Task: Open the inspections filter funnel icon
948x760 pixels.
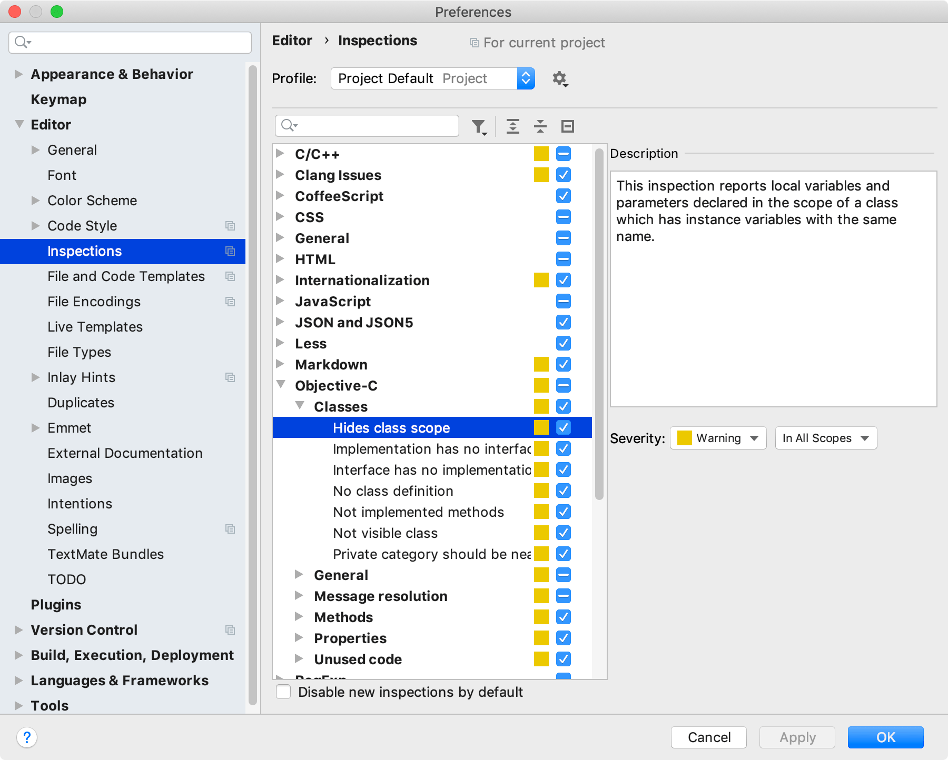Action: (479, 127)
